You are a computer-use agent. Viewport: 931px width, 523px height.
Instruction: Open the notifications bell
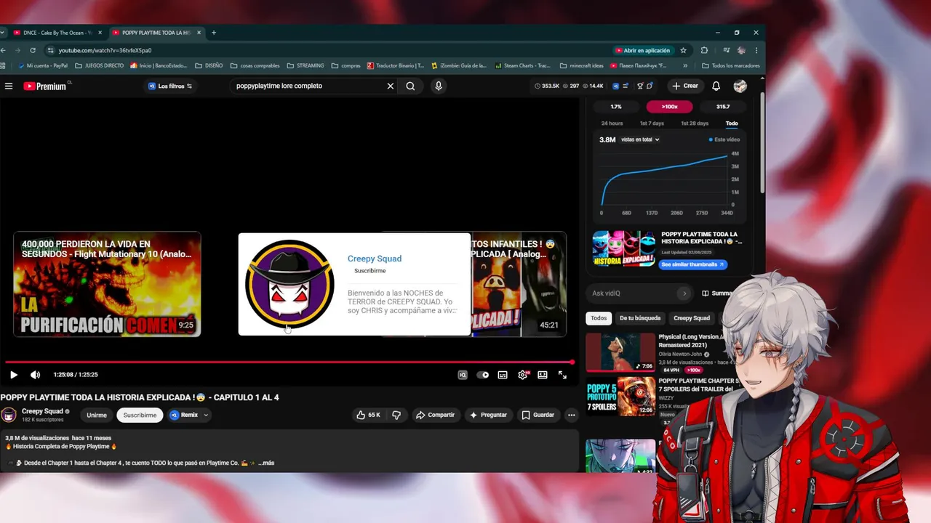tap(716, 86)
